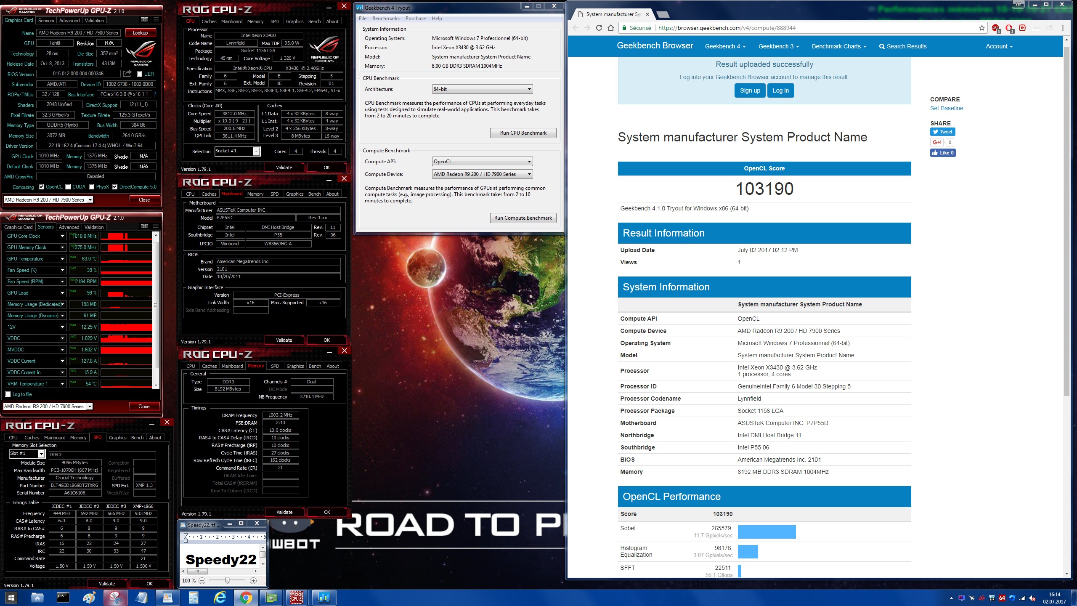Image resolution: width=1077 pixels, height=606 pixels.
Task: Click the Facebook Like button
Action: (943, 153)
